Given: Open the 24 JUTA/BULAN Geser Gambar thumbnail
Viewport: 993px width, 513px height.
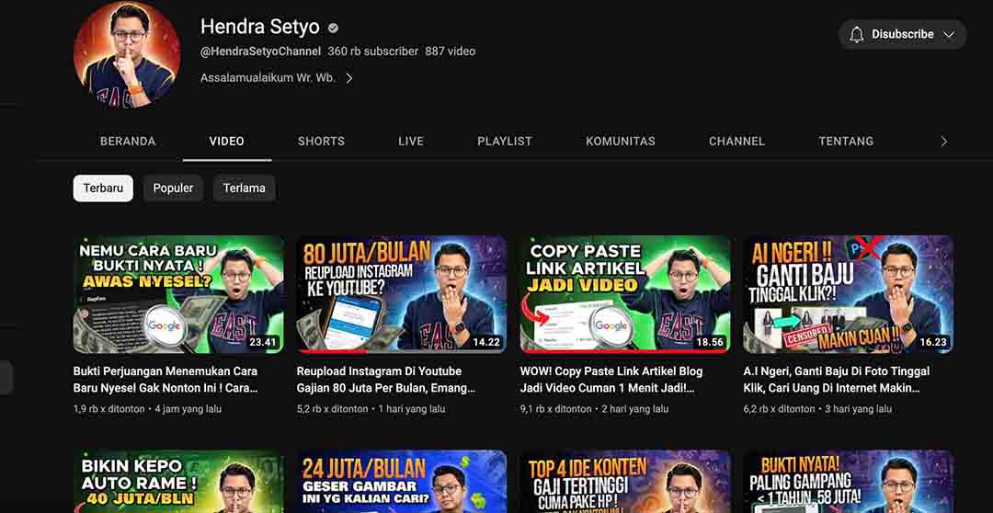Looking at the screenshot, I should coord(402,482).
